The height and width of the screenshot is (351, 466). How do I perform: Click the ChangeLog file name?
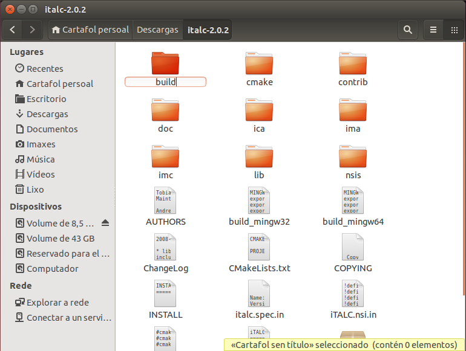point(166,268)
